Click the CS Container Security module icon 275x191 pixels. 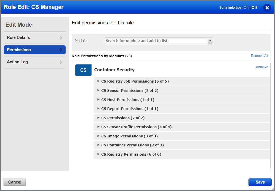[83, 70]
